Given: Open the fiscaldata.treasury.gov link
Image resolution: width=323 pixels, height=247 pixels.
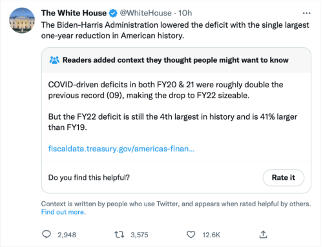Looking at the screenshot, I should pyautogui.click(x=121, y=149).
